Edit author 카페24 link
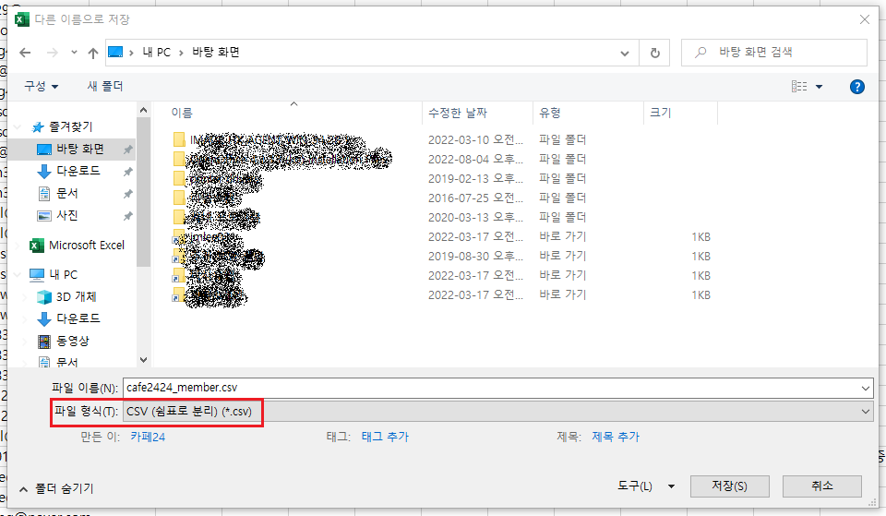The width and height of the screenshot is (886, 516). coord(148,437)
